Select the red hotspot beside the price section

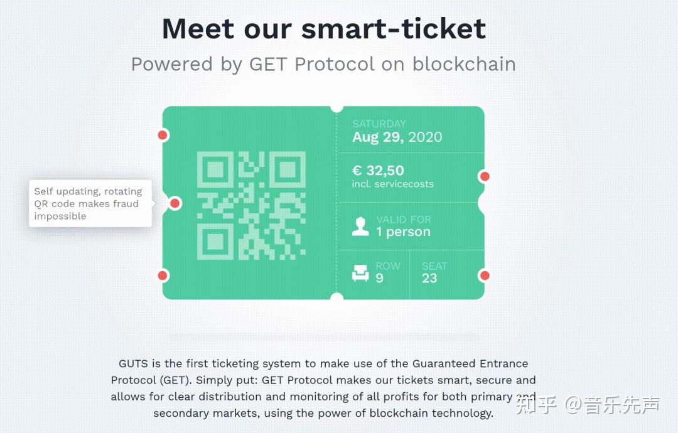pyautogui.click(x=485, y=176)
